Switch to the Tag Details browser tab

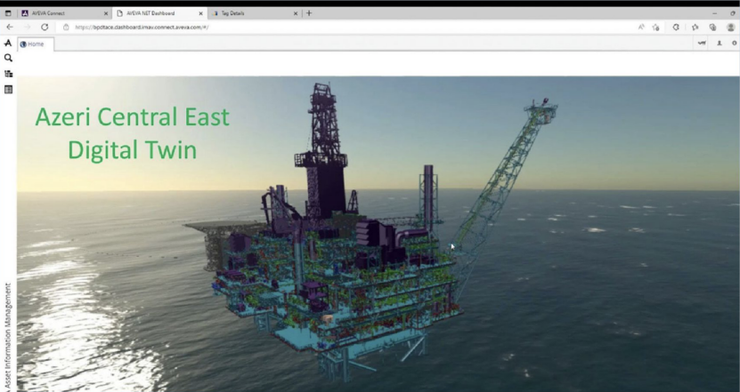[255, 13]
